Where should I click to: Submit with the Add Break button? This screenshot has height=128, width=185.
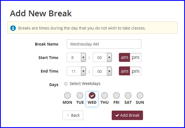pyautogui.click(x=127, y=115)
